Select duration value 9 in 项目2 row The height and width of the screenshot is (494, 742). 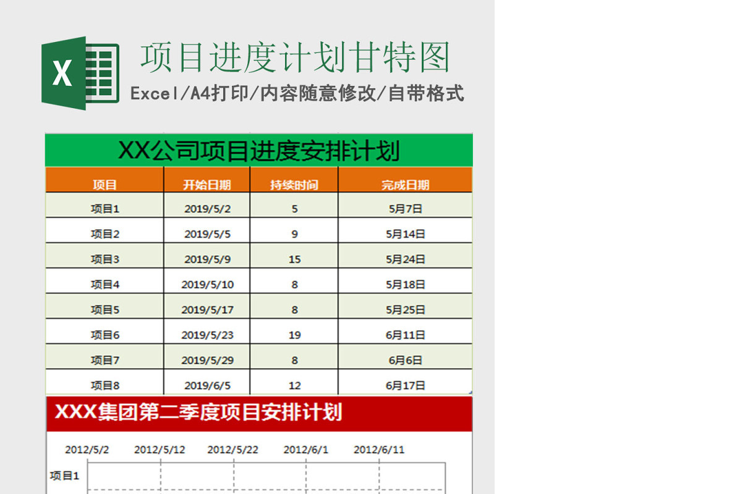pos(295,234)
